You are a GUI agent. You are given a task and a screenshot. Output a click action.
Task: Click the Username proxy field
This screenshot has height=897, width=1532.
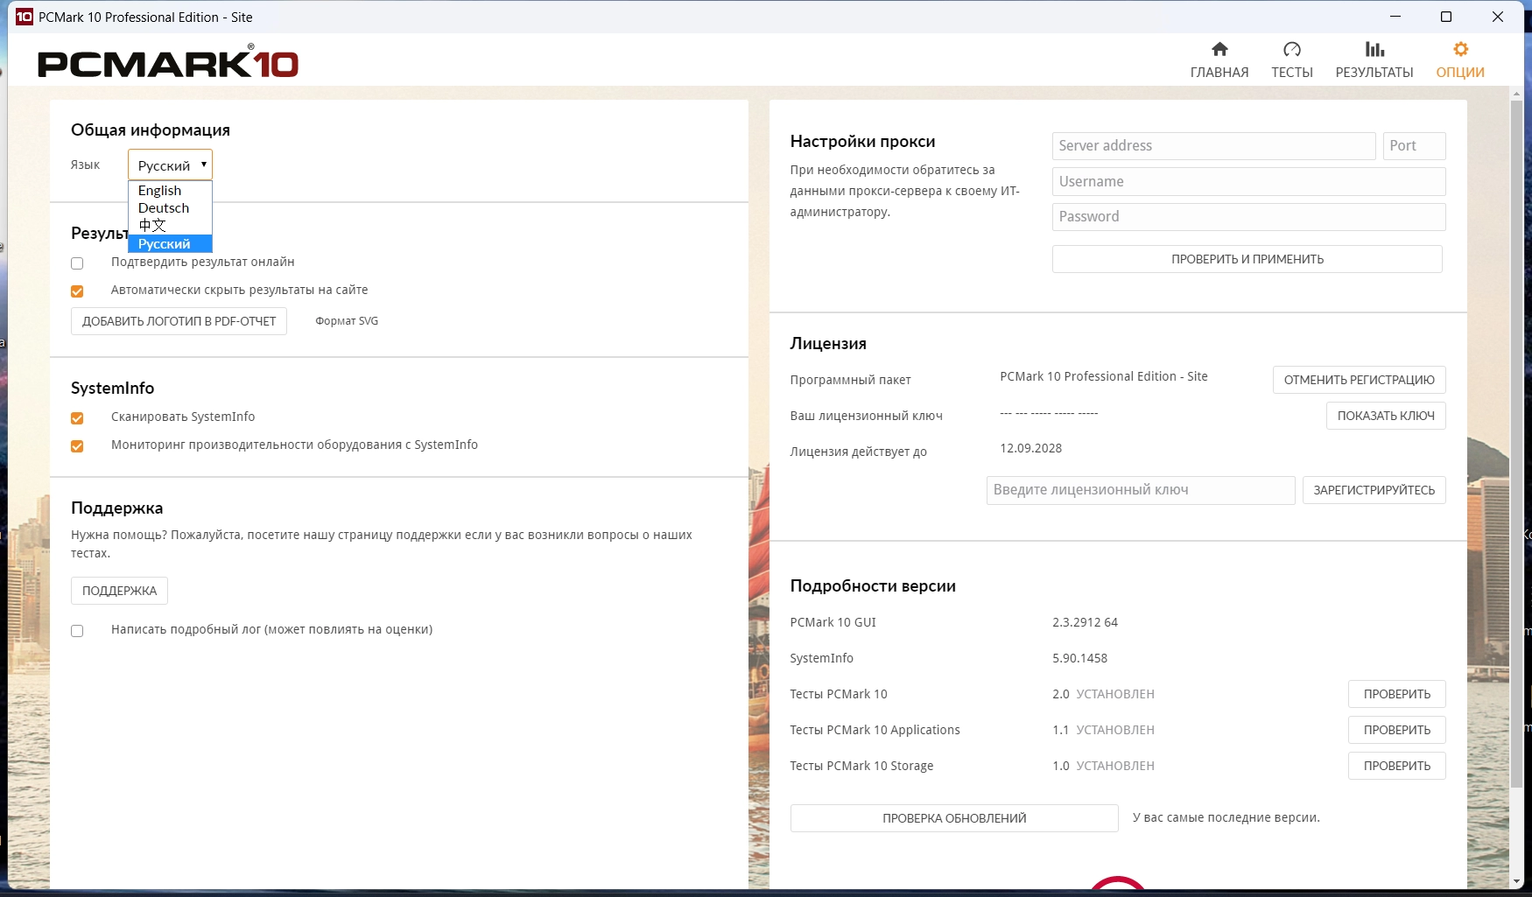(1249, 182)
